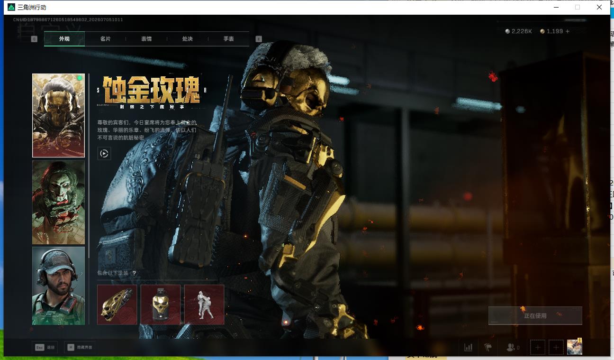Click the 蚀金玫瑰 skin title

151,90
